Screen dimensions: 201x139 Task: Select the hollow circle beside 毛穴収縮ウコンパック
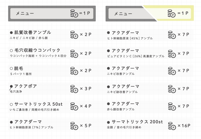pos(11,50)
